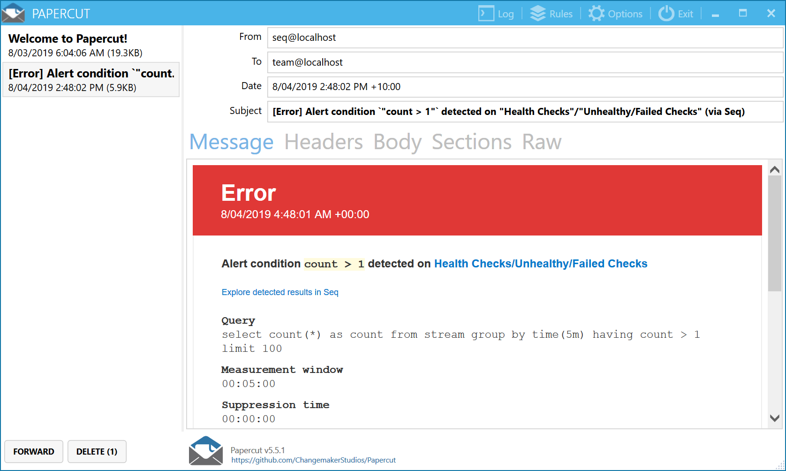Click the Papercut envelope logo in footer
Screen dimensions: 786x471
pyautogui.click(x=206, y=450)
